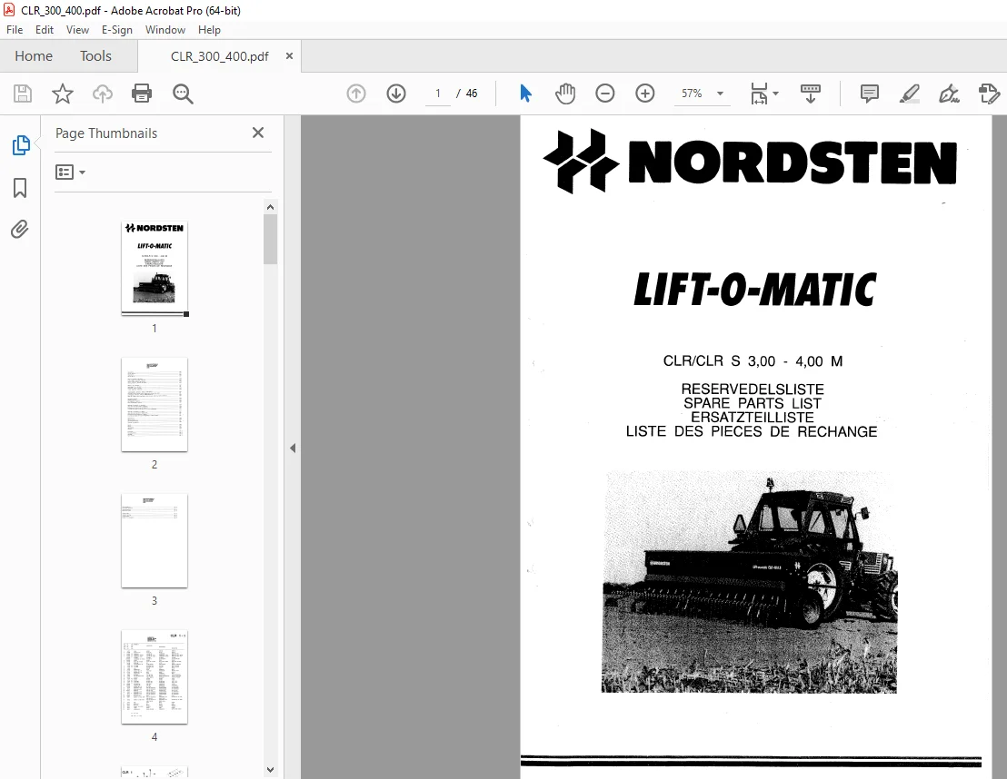Open the View menu

click(77, 30)
